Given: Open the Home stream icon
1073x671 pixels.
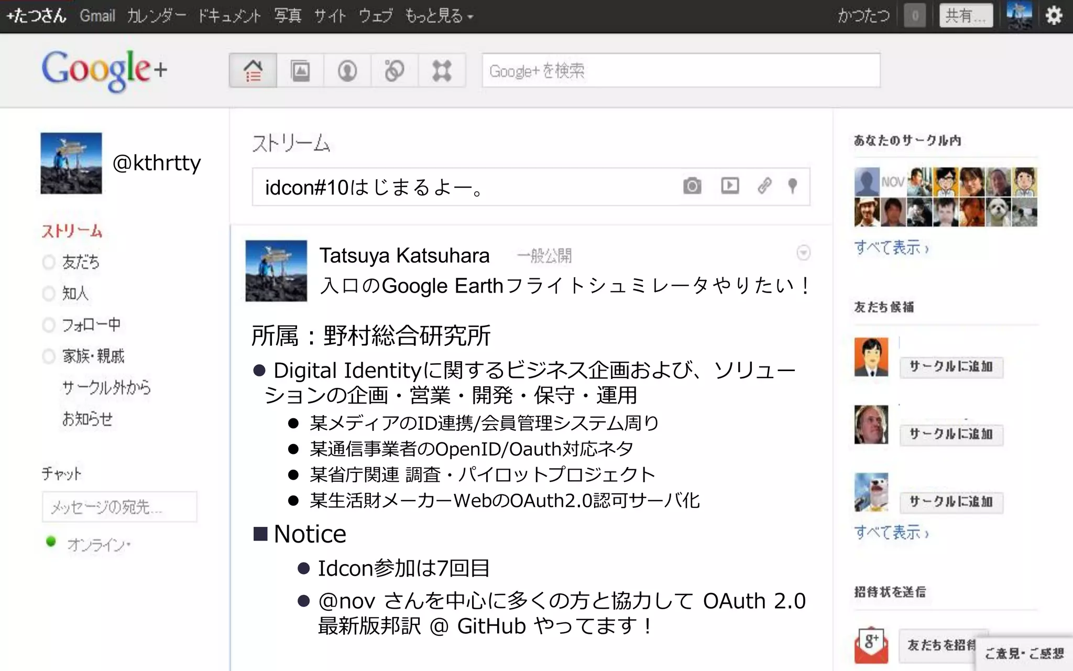Looking at the screenshot, I should (253, 70).
